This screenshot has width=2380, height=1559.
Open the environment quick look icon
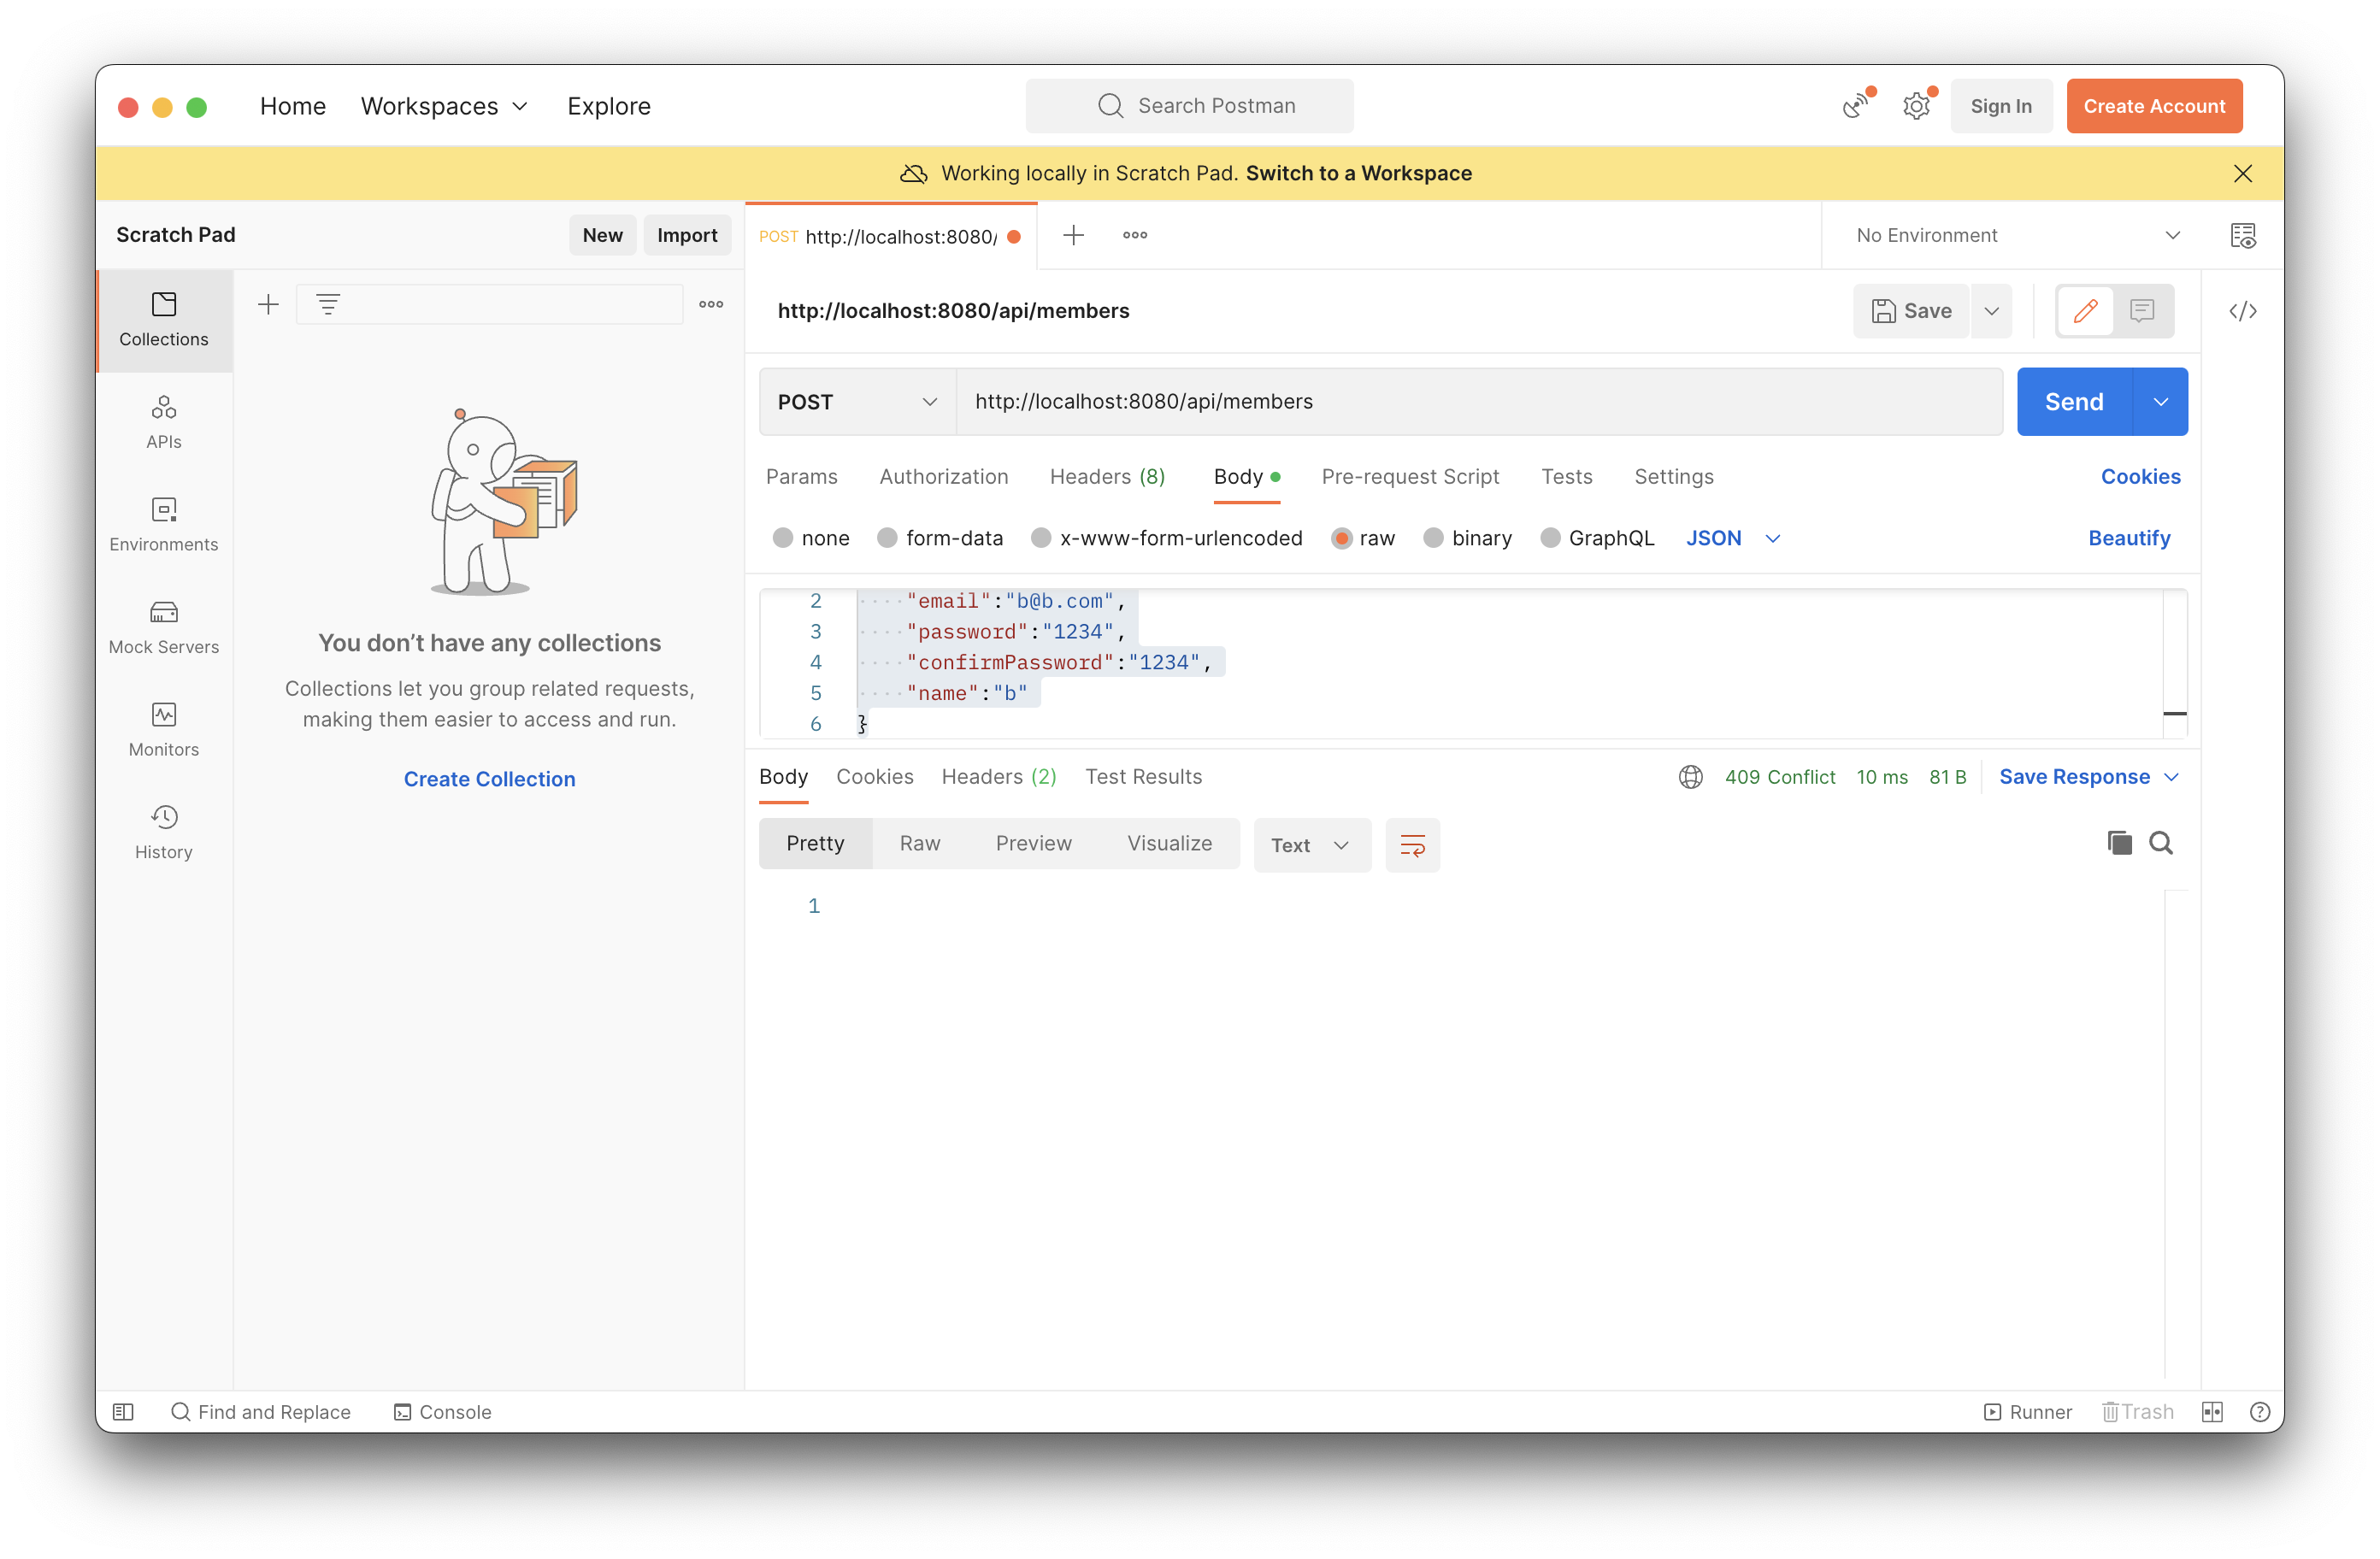tap(2242, 235)
